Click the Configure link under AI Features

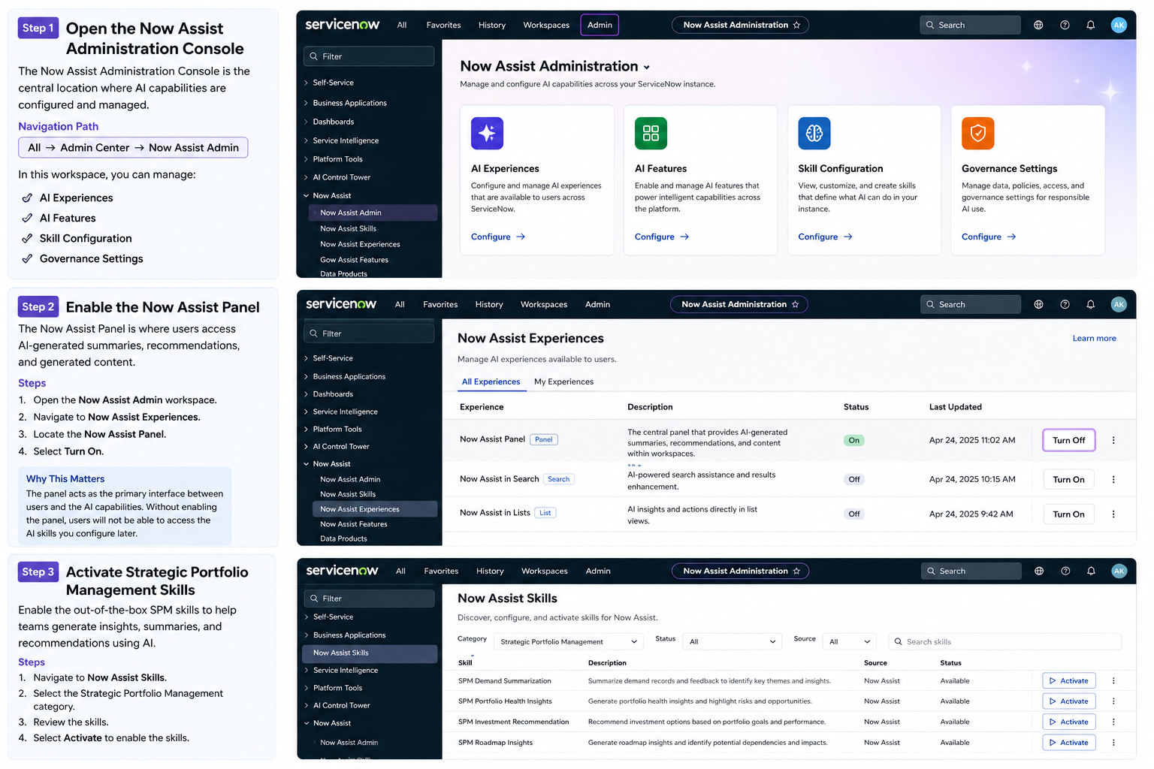coord(662,237)
